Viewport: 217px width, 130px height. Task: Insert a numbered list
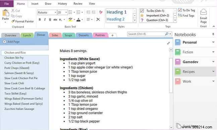[x=78, y=12]
